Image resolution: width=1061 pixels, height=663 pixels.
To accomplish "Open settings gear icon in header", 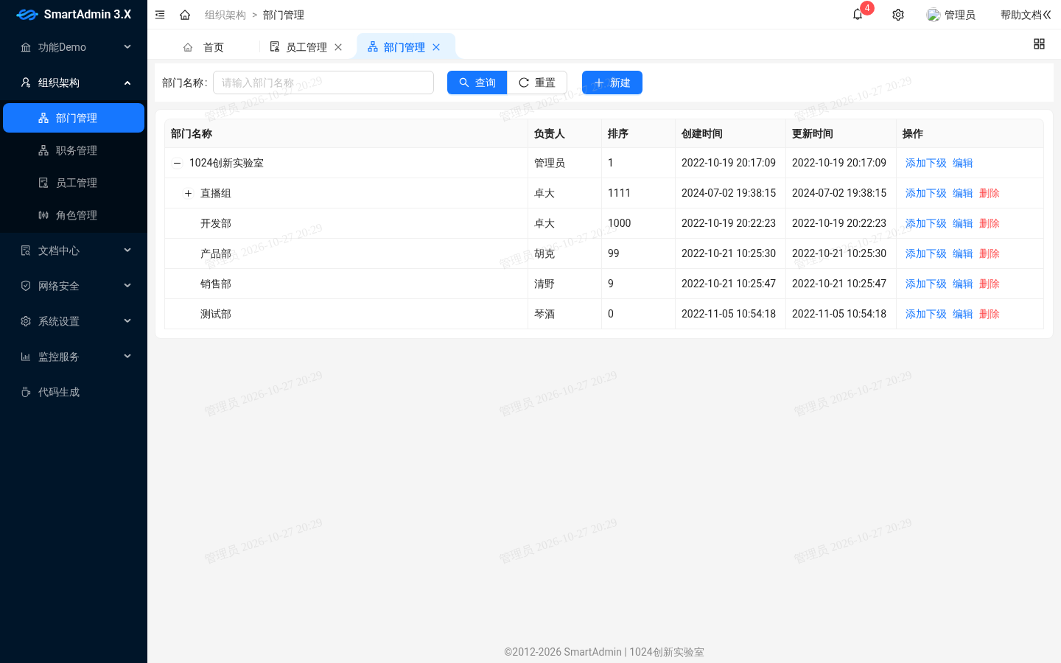I will click(x=898, y=15).
